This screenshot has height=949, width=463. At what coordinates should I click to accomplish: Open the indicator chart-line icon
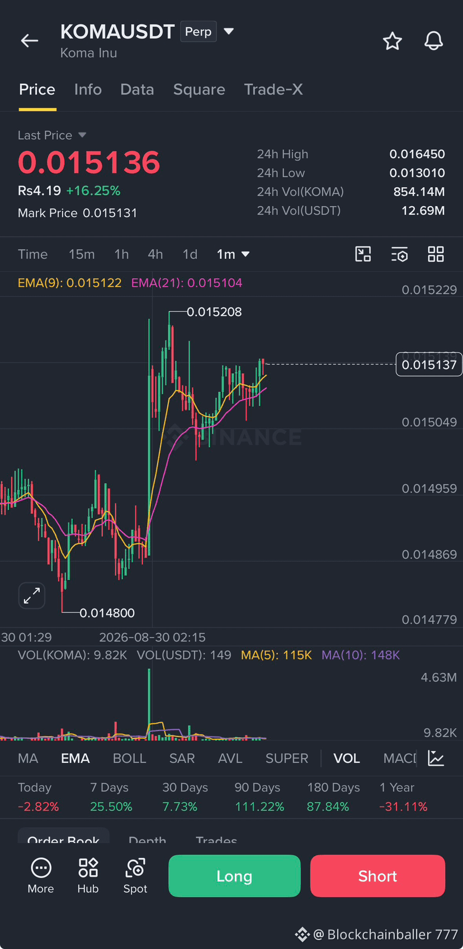point(436,758)
